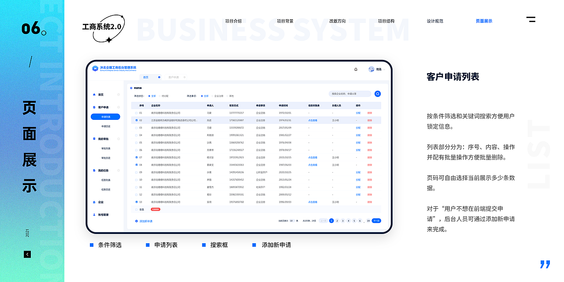Click the home icon beside sidebar 首页

[x=94, y=95]
